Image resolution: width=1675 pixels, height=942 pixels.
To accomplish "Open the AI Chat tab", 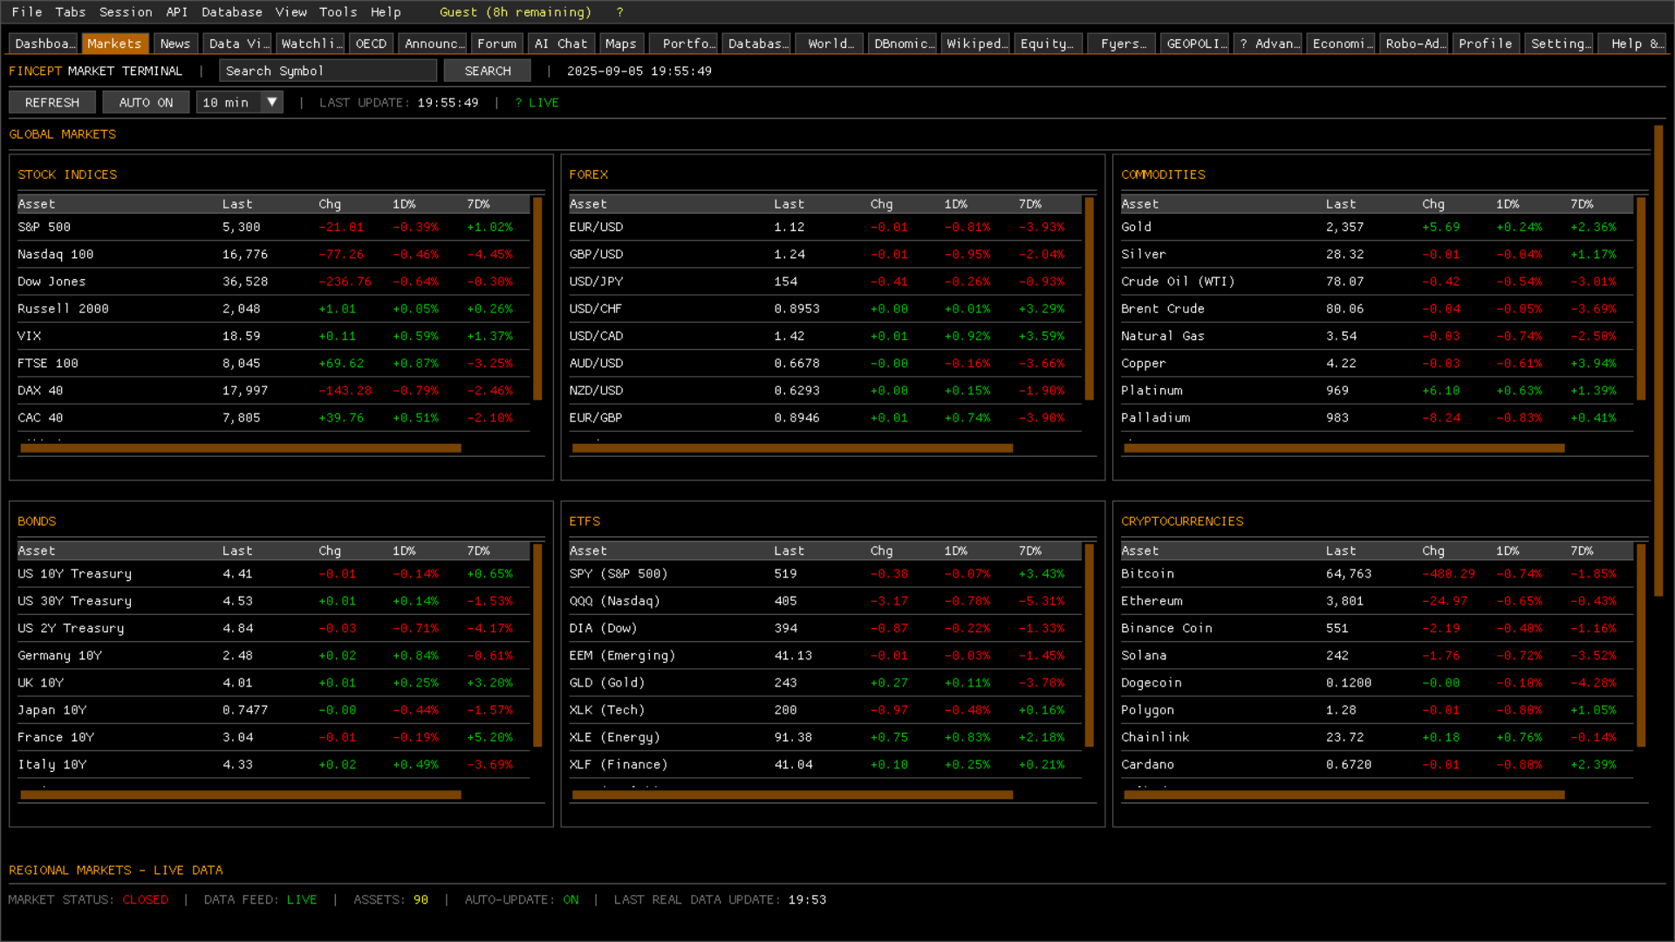I will pos(561,44).
